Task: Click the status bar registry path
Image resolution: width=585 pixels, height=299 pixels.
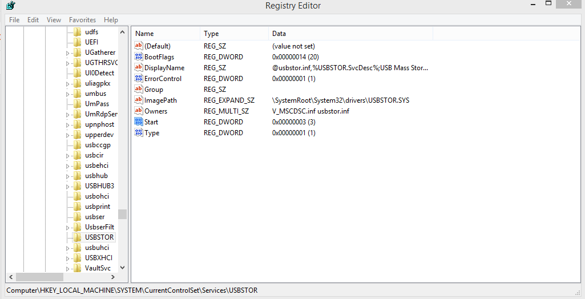Action: [x=132, y=290]
